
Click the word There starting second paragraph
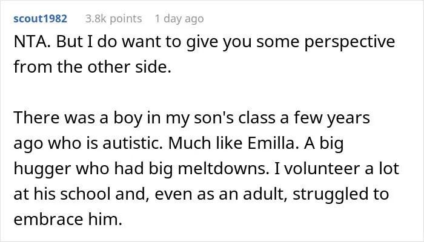(x=36, y=118)
